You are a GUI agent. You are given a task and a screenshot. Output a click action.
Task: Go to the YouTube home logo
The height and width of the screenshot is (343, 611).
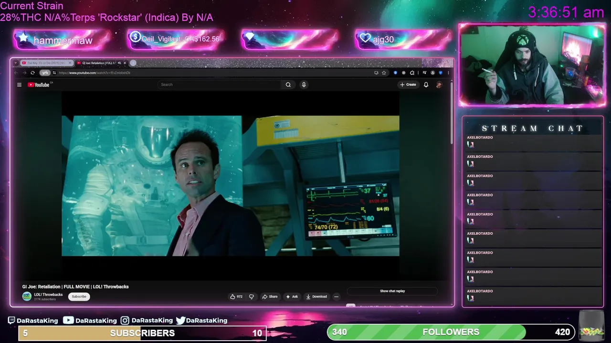(x=39, y=85)
